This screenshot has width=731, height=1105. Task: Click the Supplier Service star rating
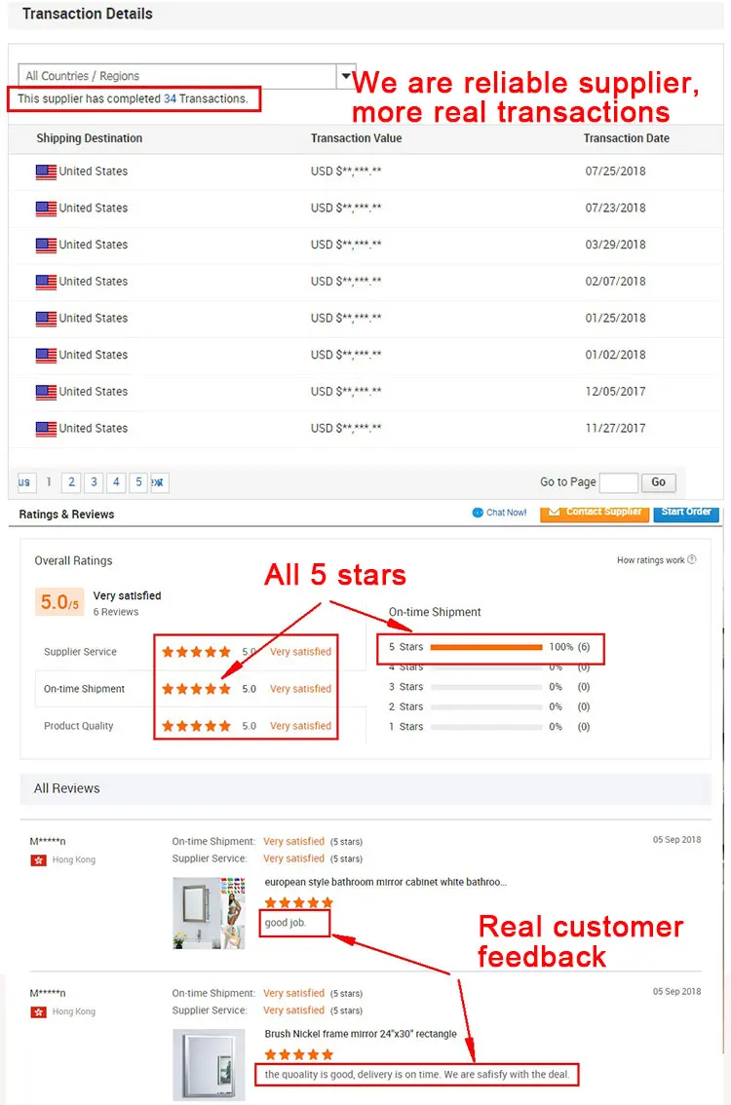(x=196, y=652)
